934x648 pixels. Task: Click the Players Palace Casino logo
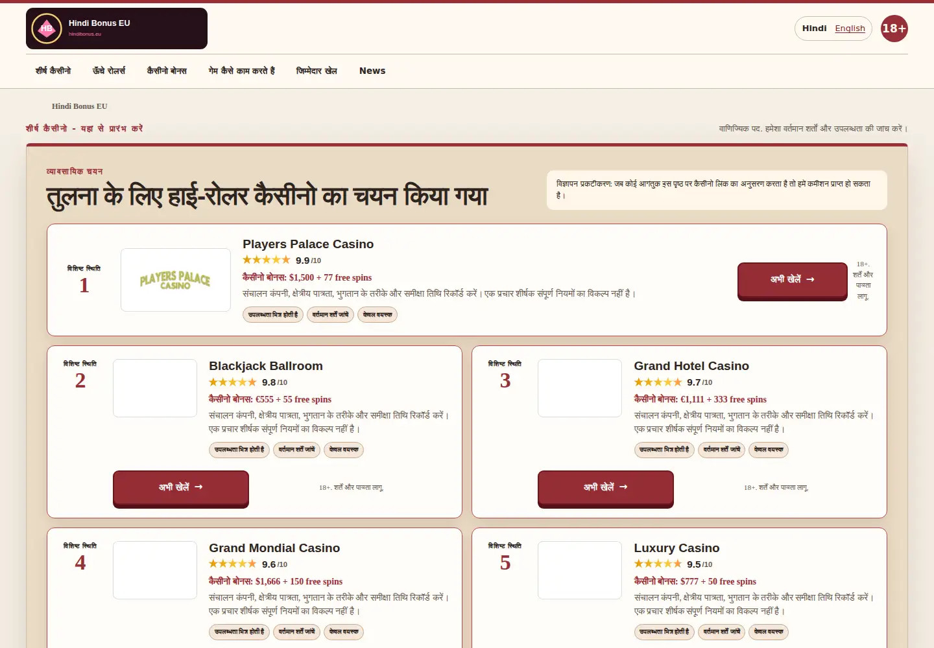176,280
